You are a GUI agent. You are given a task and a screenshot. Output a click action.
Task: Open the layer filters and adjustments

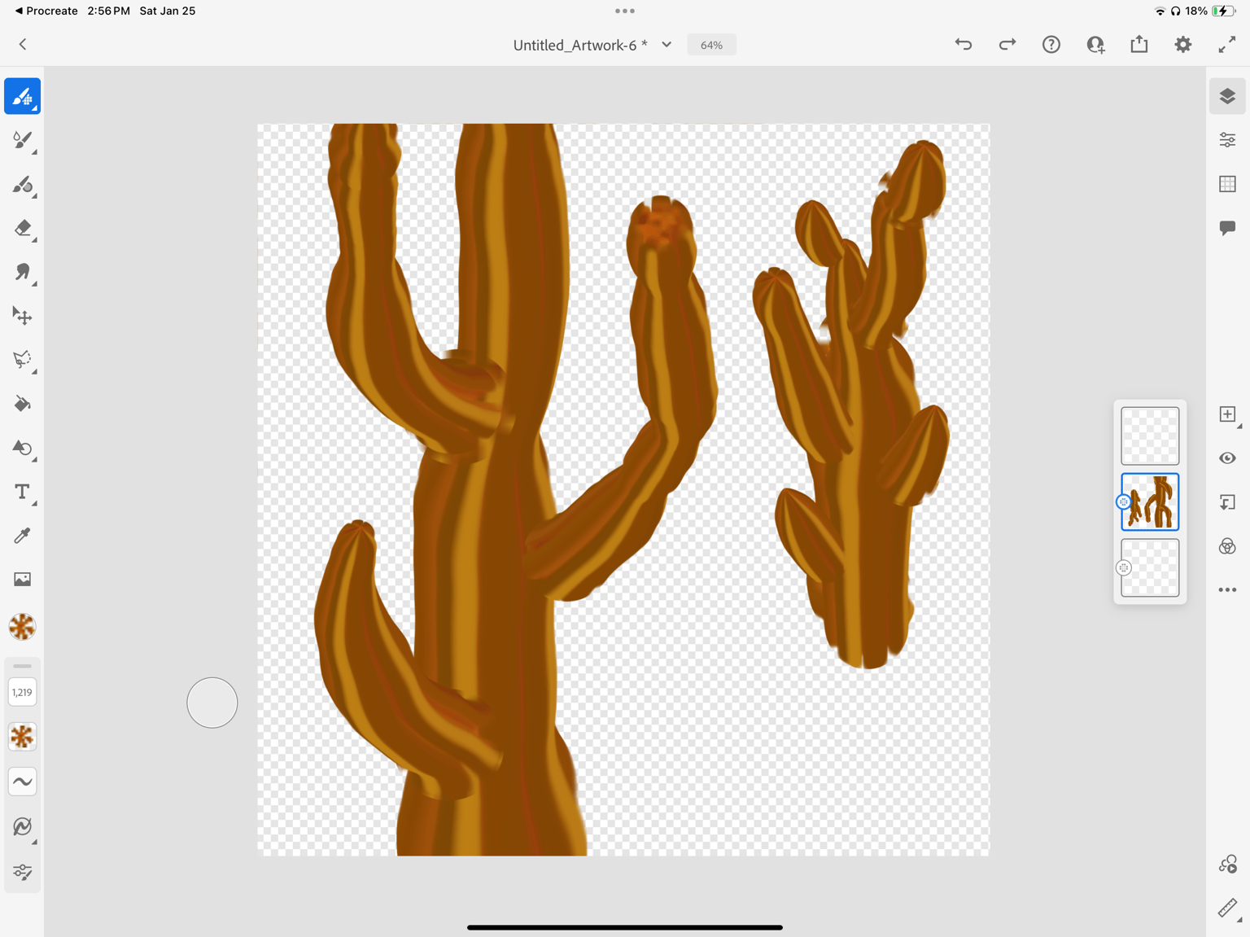[1227, 546]
